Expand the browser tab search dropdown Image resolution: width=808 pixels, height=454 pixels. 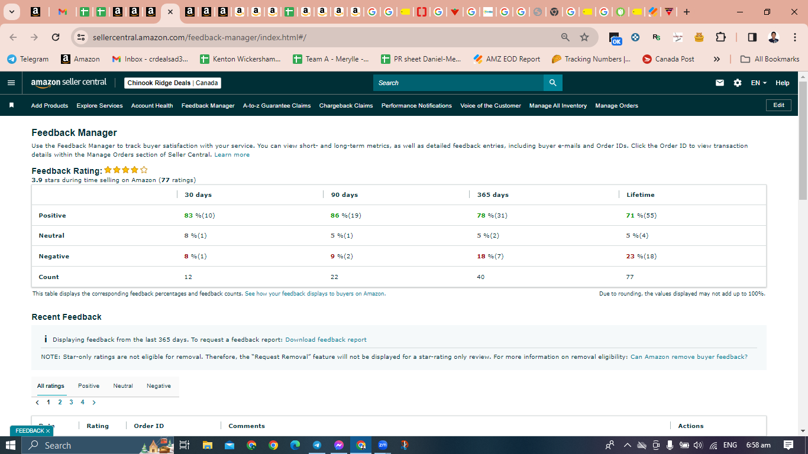(11, 12)
